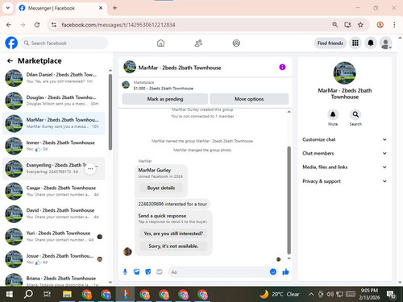This screenshot has height=302, width=403.
Task: Send quick response 'Yes, are you still interested?'
Action: tap(173, 234)
